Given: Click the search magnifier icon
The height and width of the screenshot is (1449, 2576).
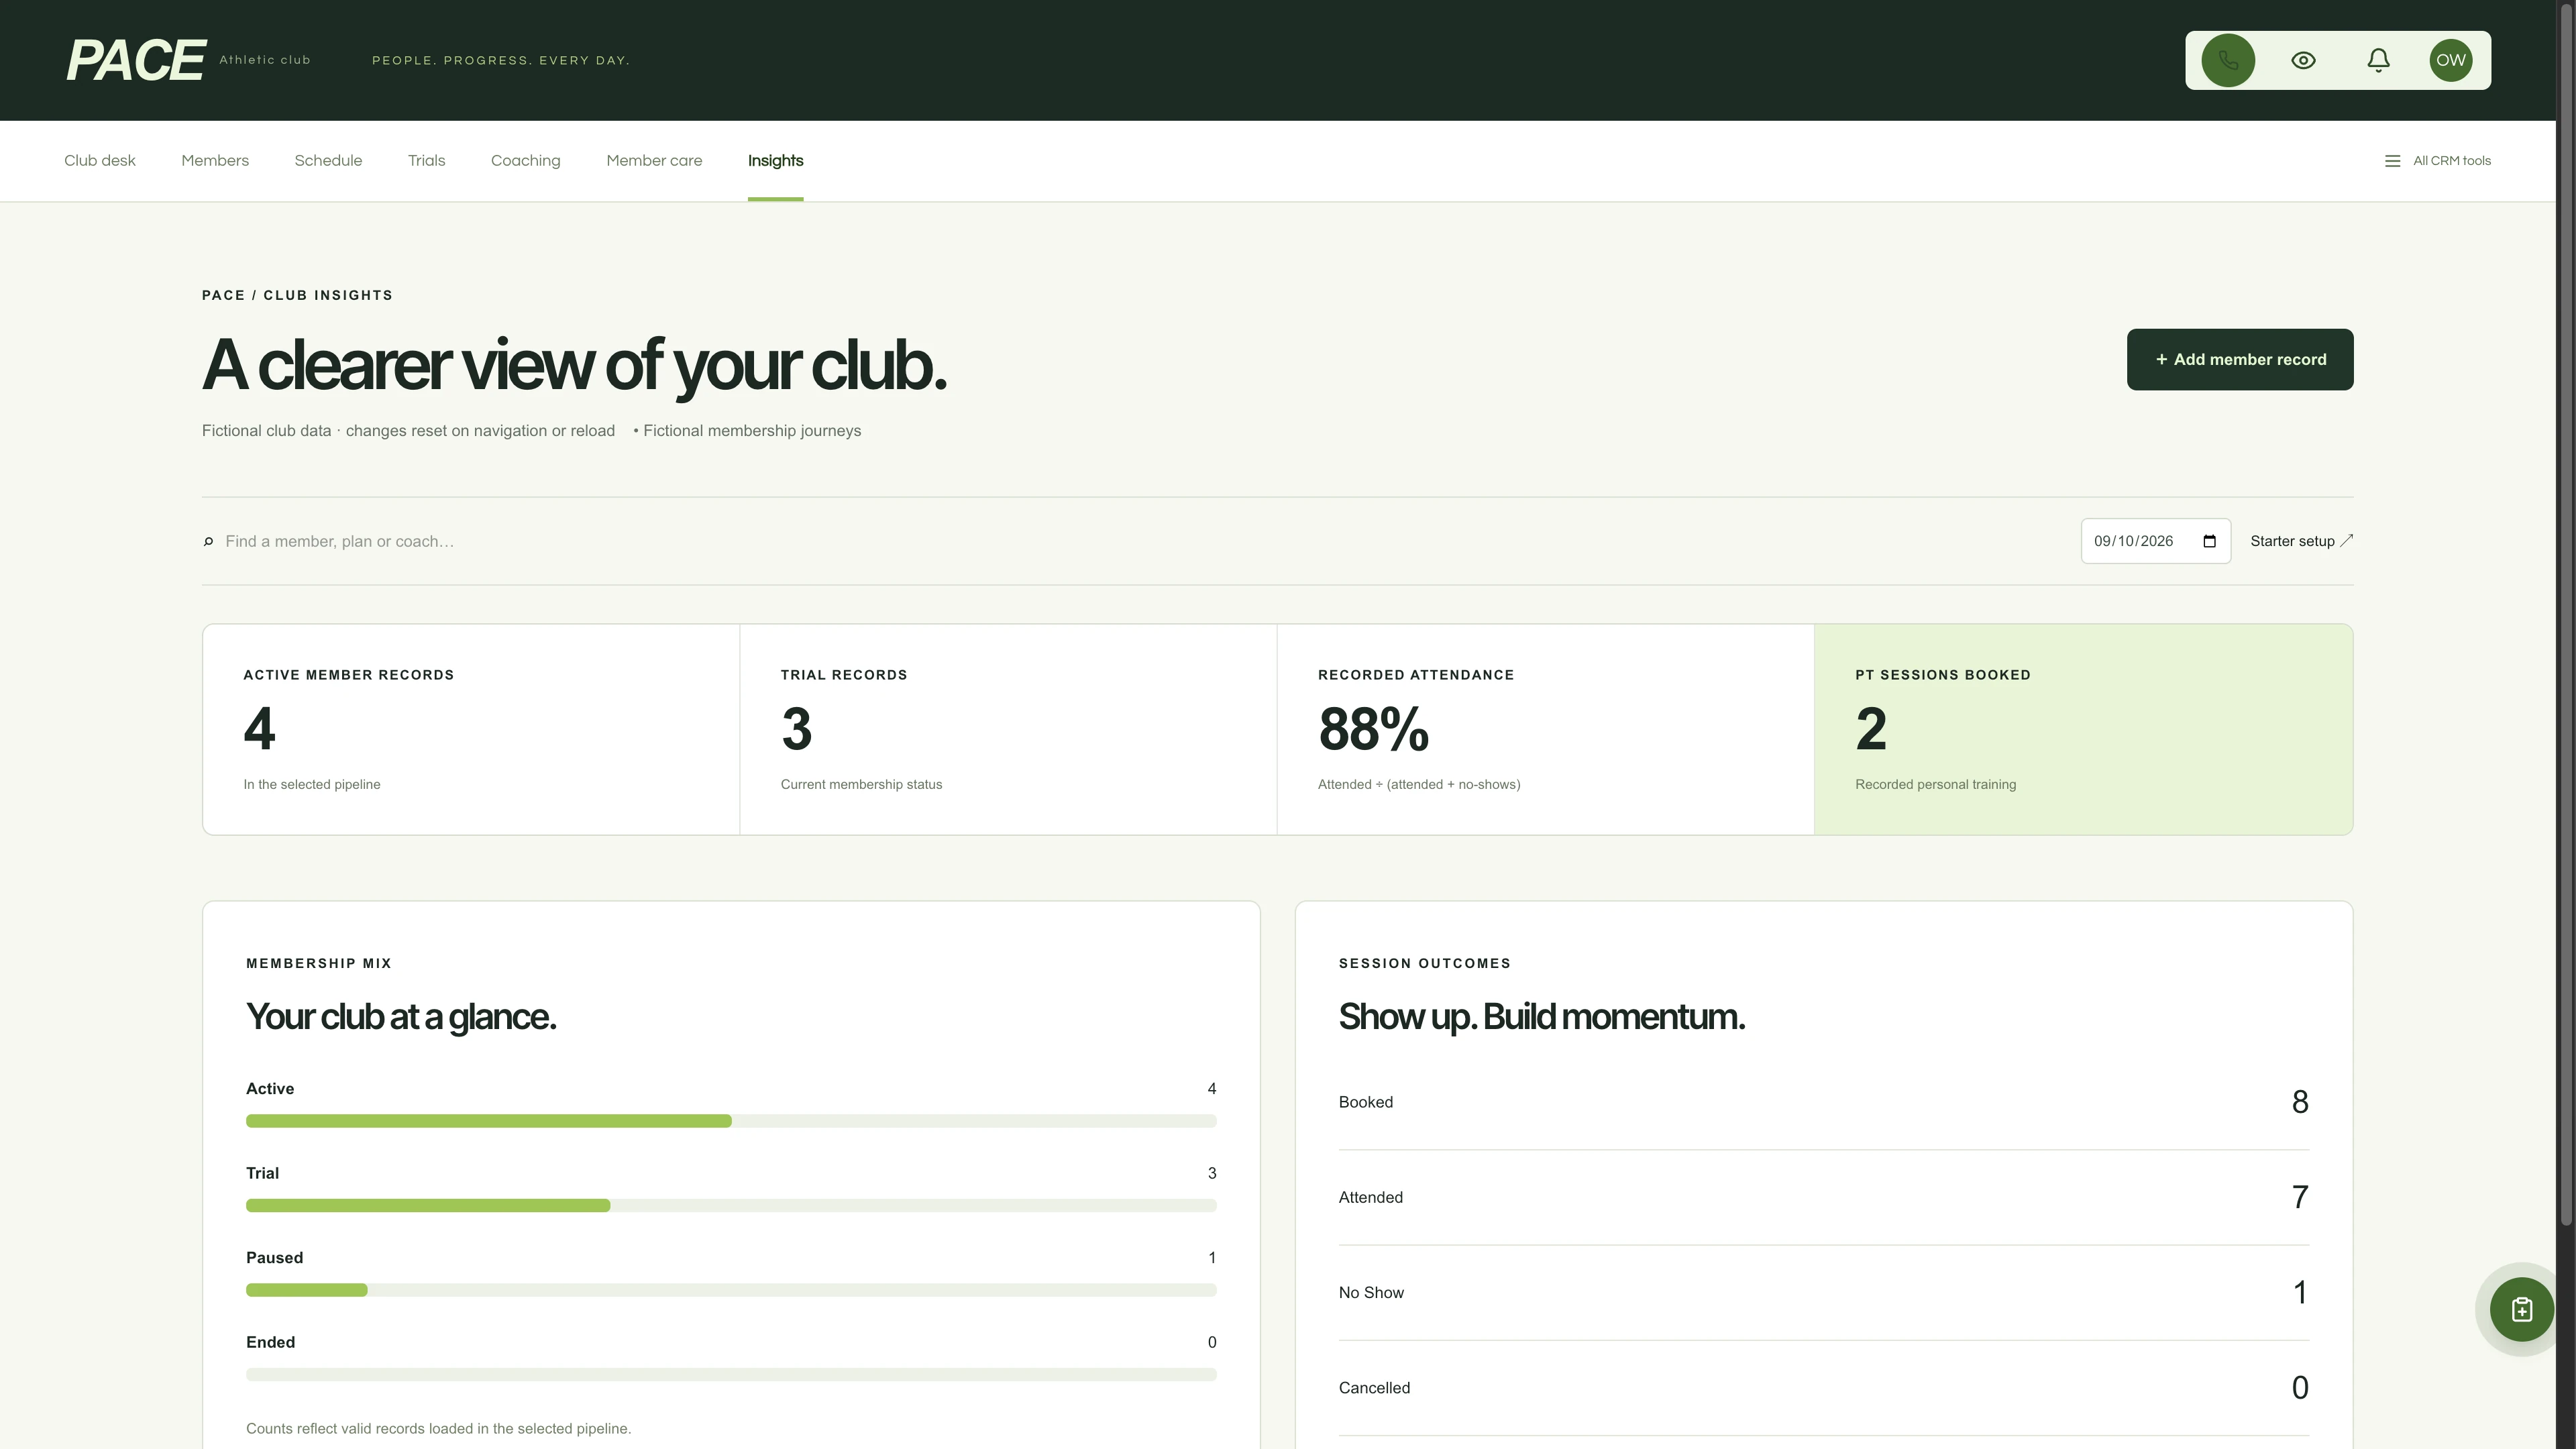Looking at the screenshot, I should tap(208, 542).
